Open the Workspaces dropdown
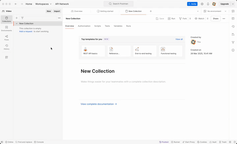 (x=43, y=4)
